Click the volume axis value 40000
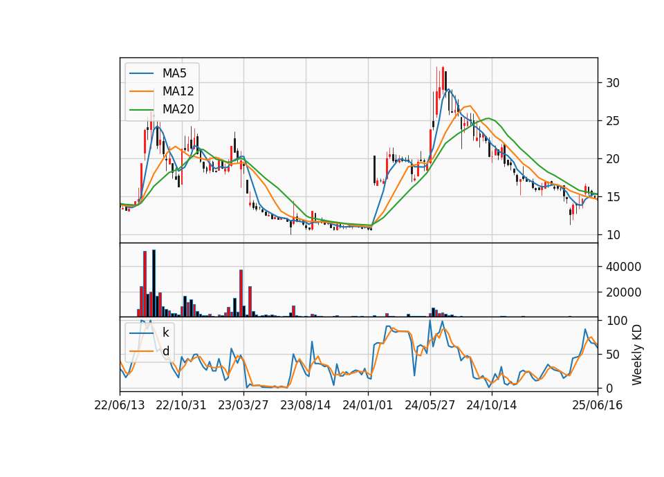Screen dimensions: 664x477 (623, 267)
